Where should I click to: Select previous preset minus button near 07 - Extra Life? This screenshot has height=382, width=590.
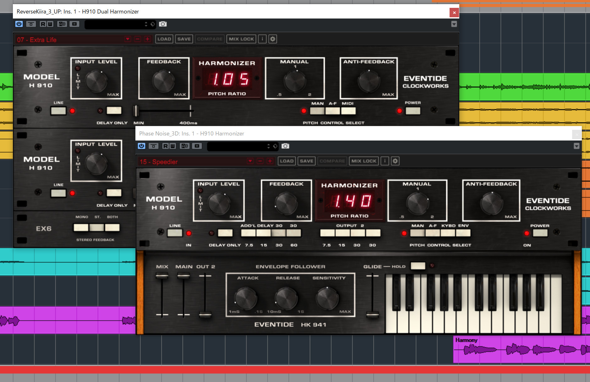[138, 39]
